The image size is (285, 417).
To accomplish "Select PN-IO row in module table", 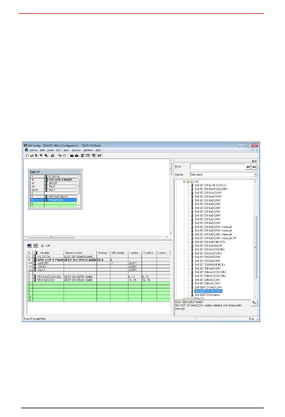I will coord(99,267).
